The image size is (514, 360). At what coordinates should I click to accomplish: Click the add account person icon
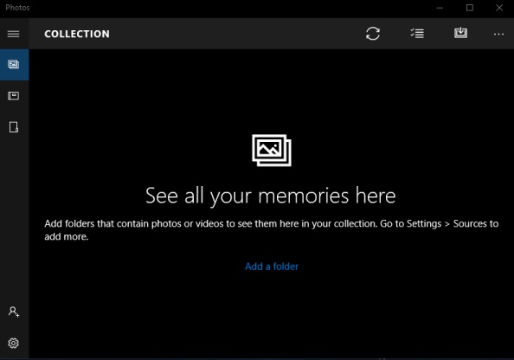(x=14, y=312)
